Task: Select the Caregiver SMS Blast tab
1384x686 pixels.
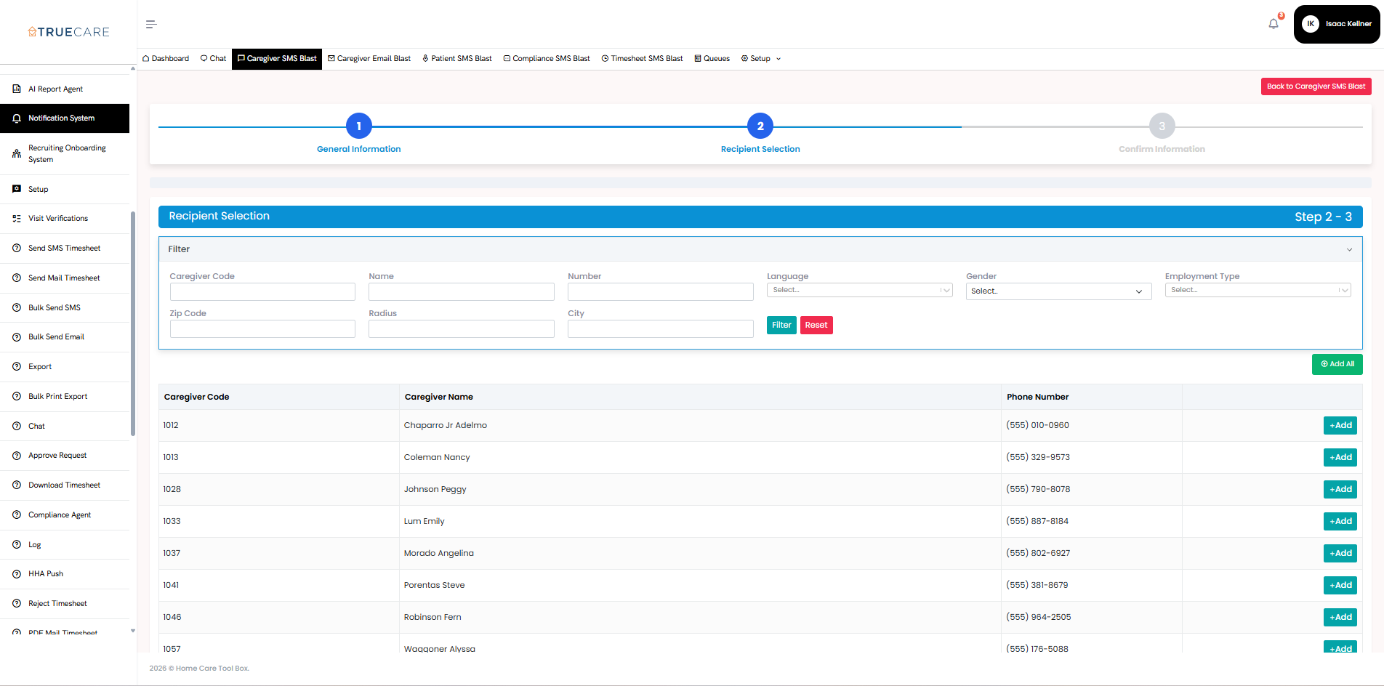Action: [277, 58]
